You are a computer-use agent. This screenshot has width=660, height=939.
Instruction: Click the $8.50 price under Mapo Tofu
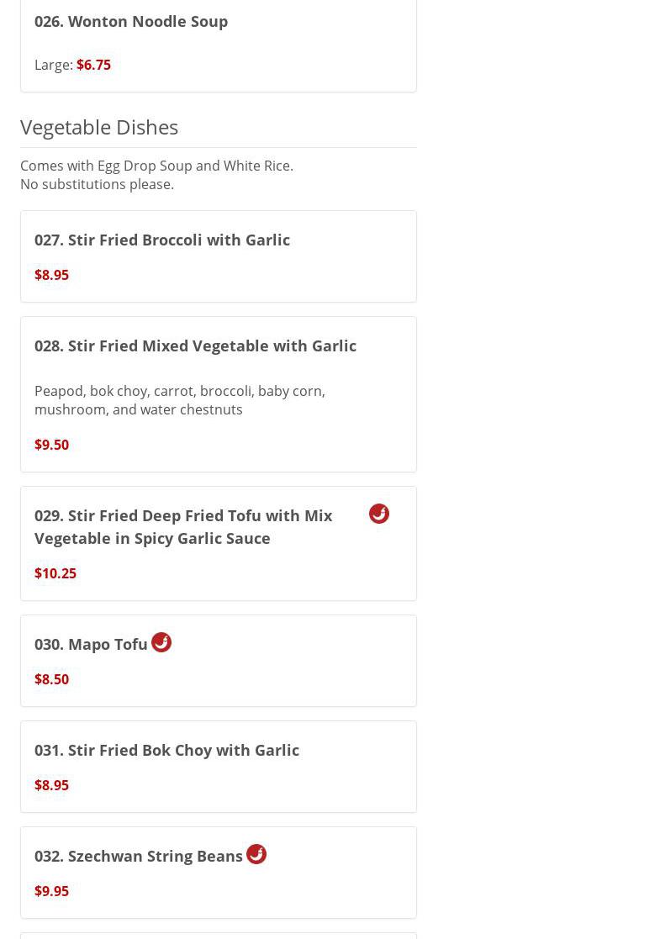51,679
